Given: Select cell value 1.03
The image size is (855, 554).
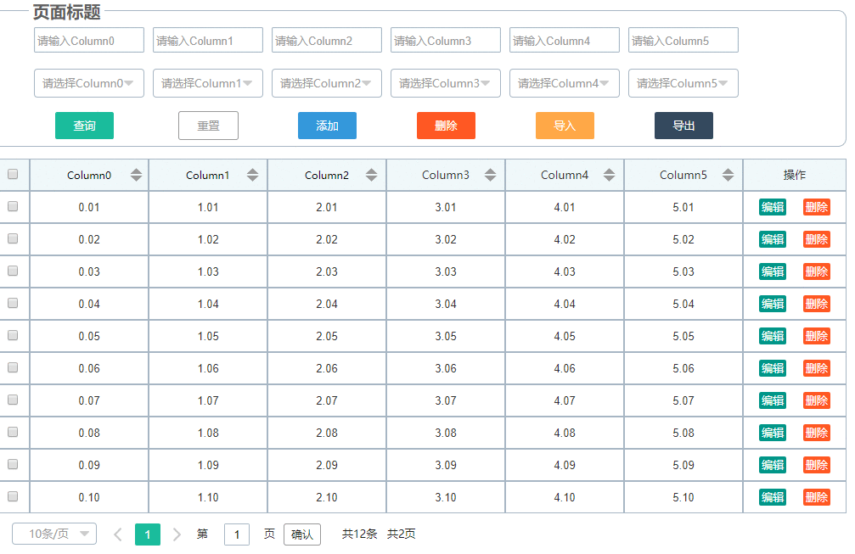Looking at the screenshot, I should point(208,271).
